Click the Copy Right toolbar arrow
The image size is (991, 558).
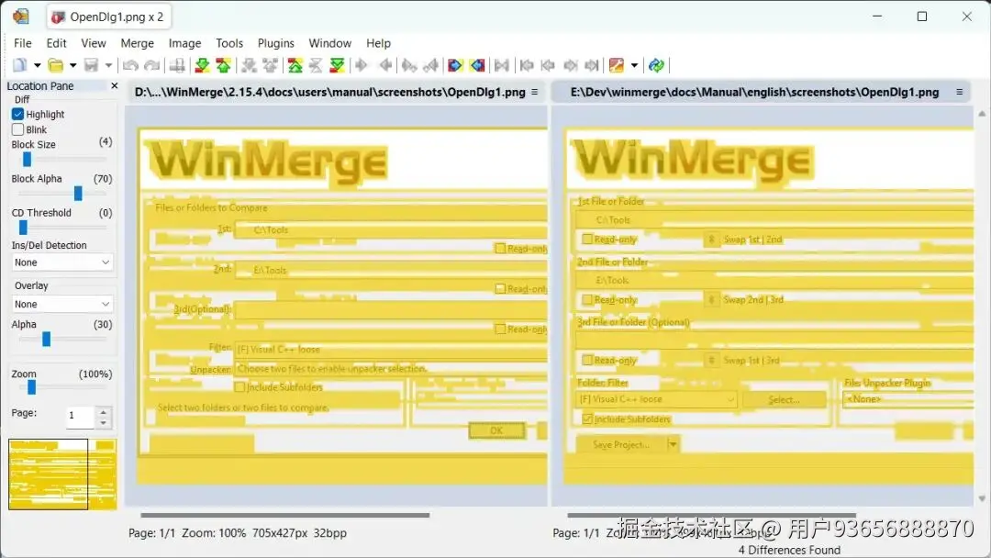[361, 65]
